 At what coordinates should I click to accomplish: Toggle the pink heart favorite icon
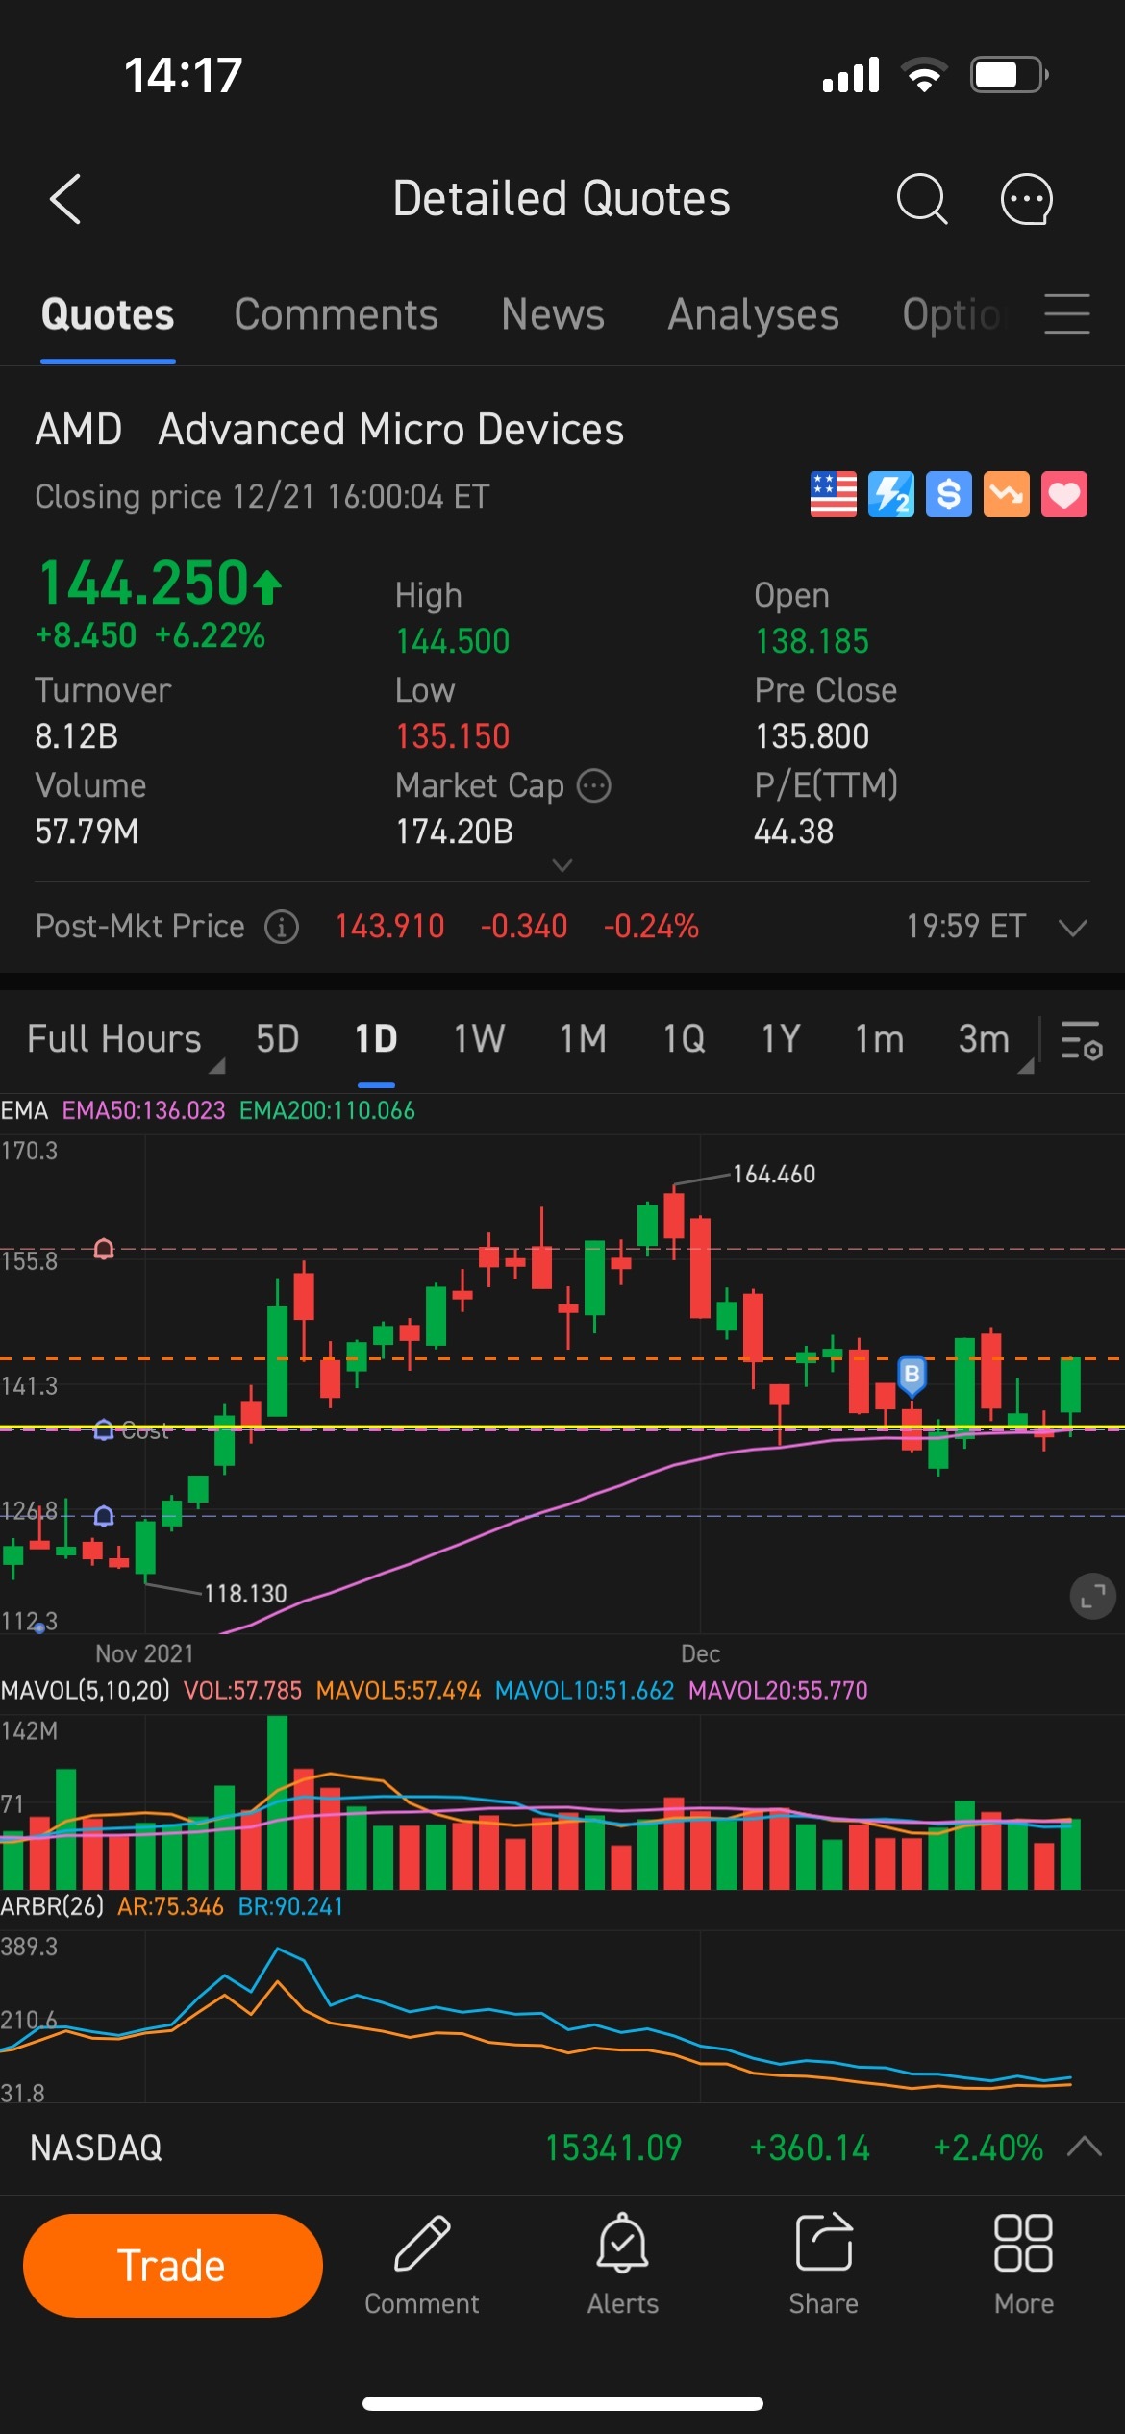1064,495
